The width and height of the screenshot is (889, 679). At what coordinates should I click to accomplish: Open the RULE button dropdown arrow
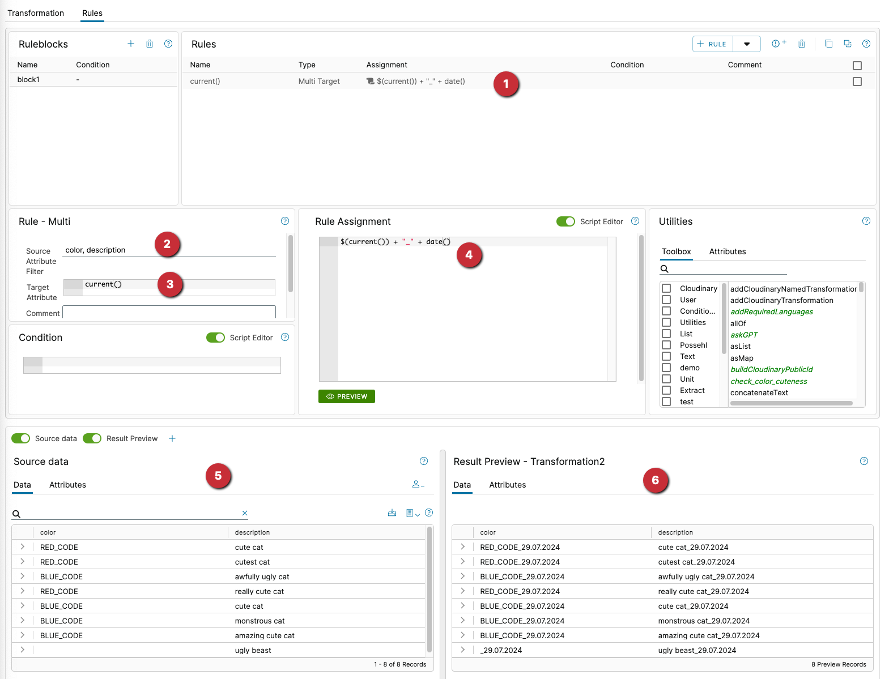coord(747,44)
